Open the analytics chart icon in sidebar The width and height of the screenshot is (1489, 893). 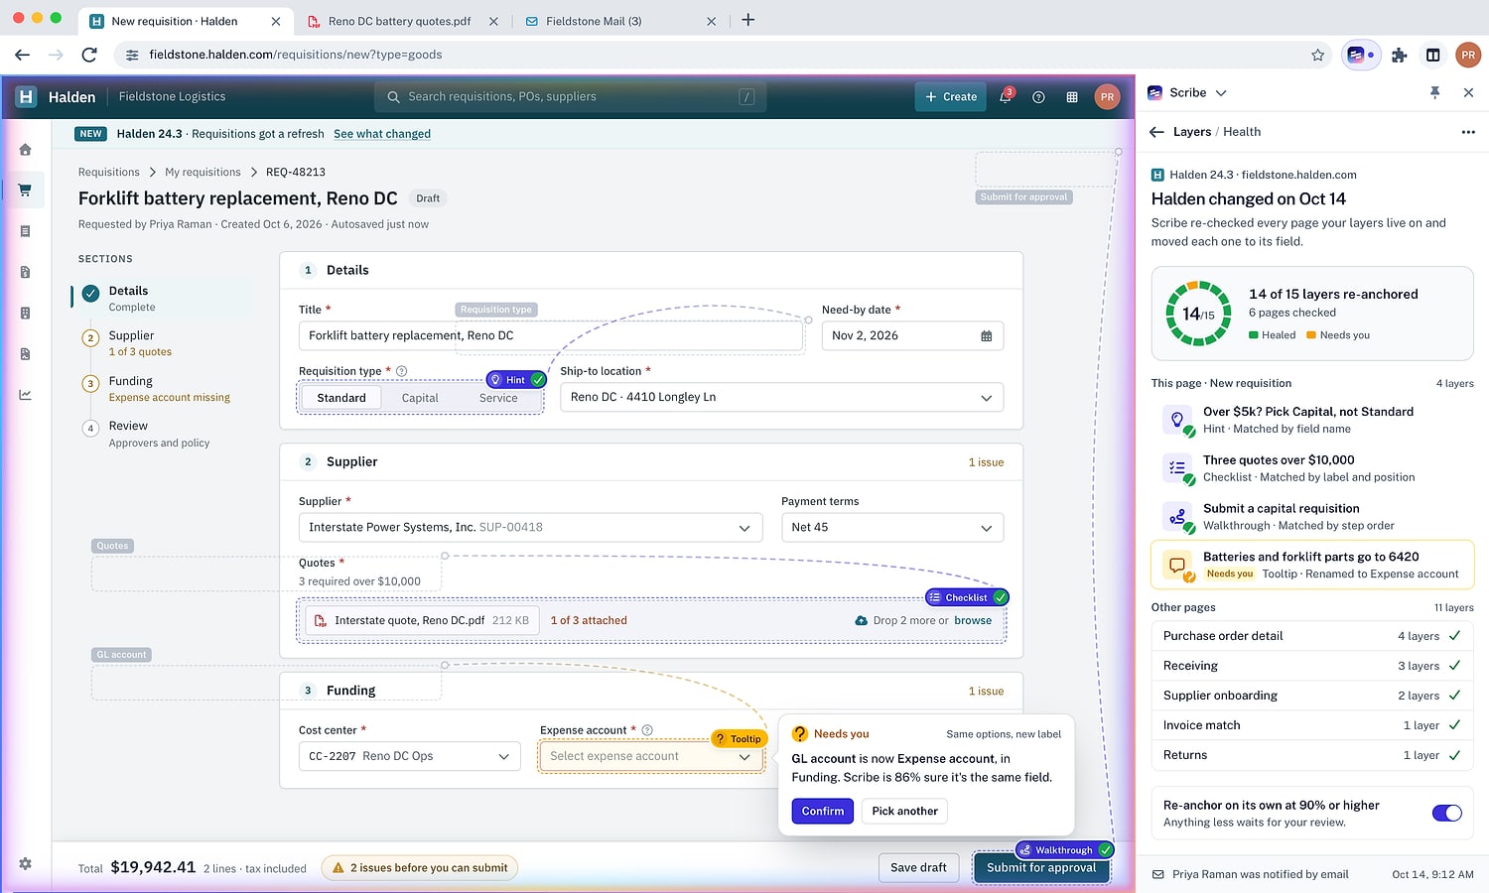pyautogui.click(x=25, y=395)
